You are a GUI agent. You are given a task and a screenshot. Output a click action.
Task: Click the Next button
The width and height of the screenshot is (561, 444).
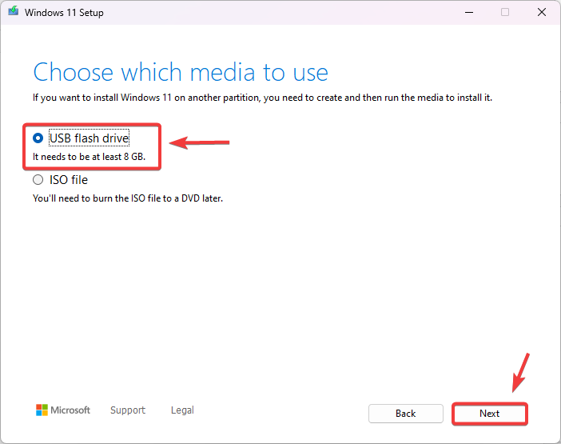pyautogui.click(x=489, y=414)
